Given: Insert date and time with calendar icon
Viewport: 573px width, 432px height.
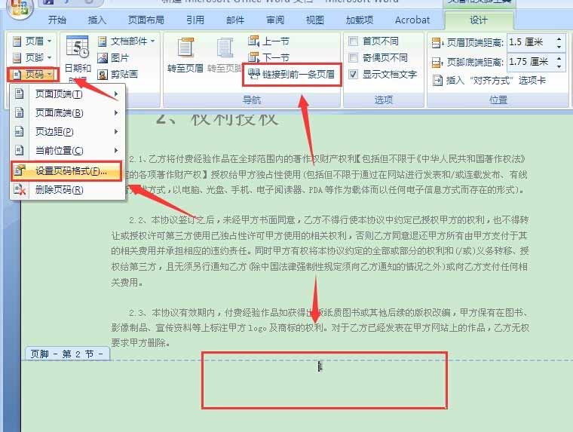Looking at the screenshot, I should tap(77, 47).
